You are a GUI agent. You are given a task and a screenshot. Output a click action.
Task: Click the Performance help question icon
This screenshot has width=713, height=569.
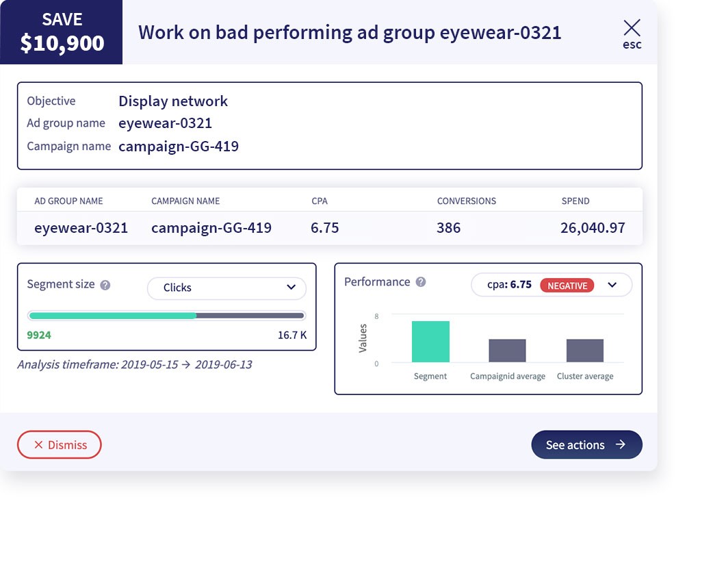[x=421, y=282]
